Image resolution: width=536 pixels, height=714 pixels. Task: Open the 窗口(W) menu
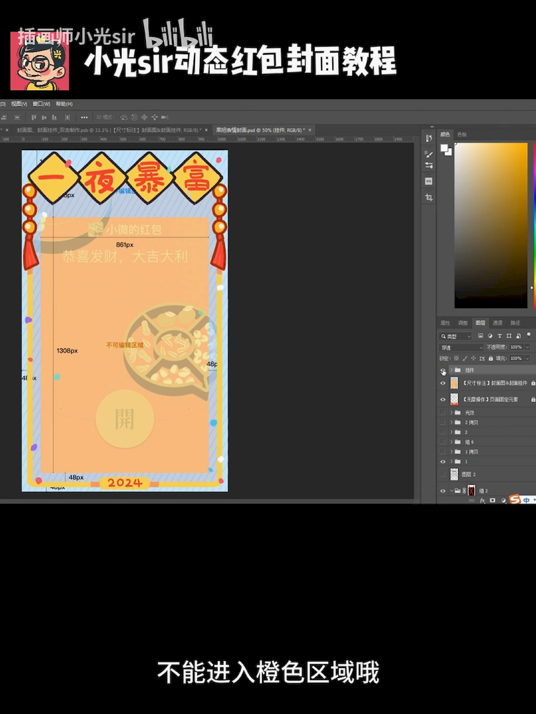click(x=41, y=104)
